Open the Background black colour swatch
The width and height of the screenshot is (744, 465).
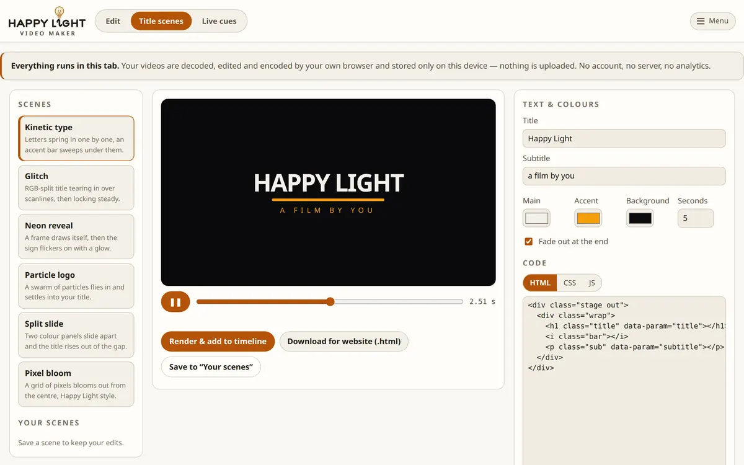[640, 218]
